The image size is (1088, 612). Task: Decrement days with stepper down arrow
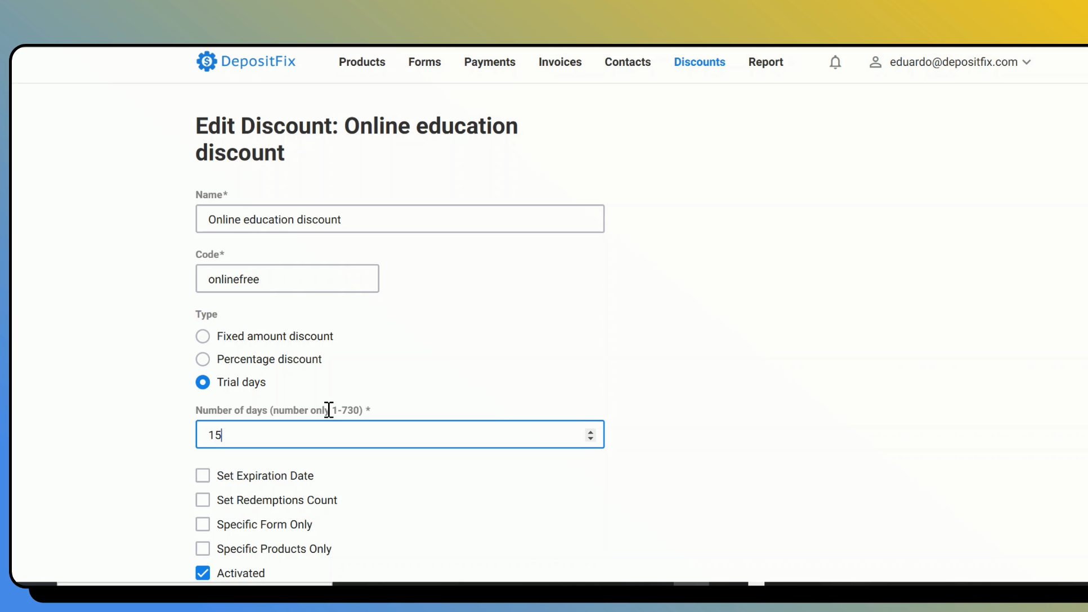(x=590, y=438)
